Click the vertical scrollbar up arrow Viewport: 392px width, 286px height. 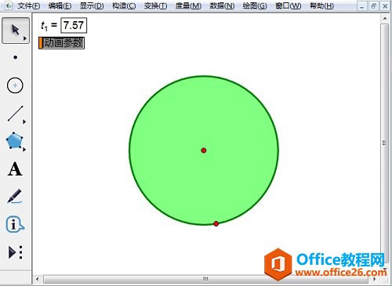[x=385, y=19]
